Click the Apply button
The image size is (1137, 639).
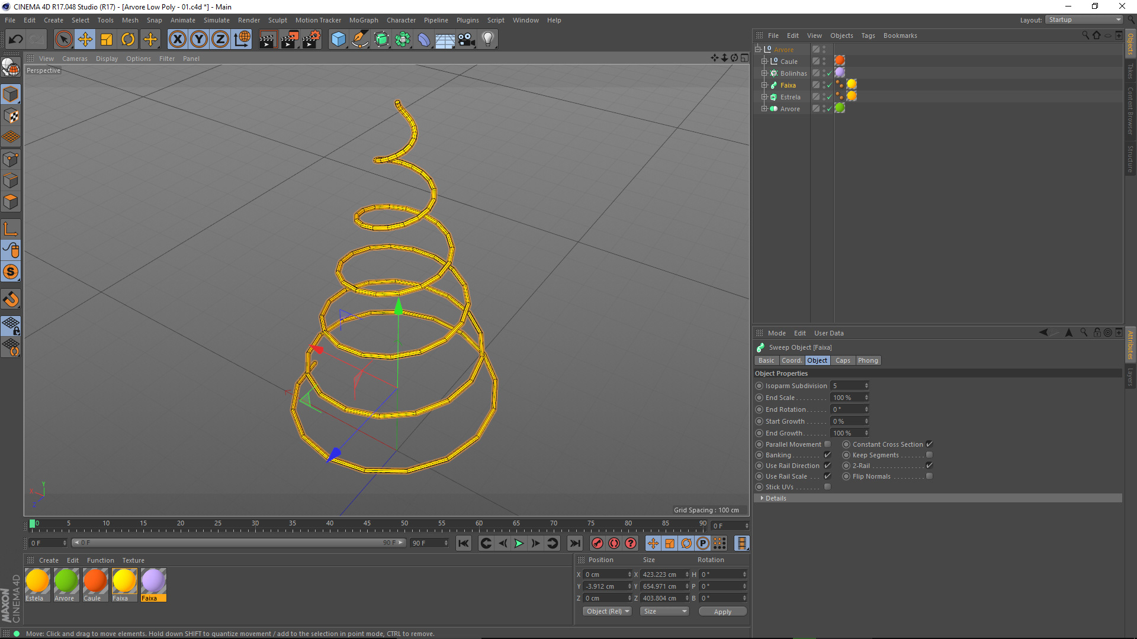click(x=722, y=611)
